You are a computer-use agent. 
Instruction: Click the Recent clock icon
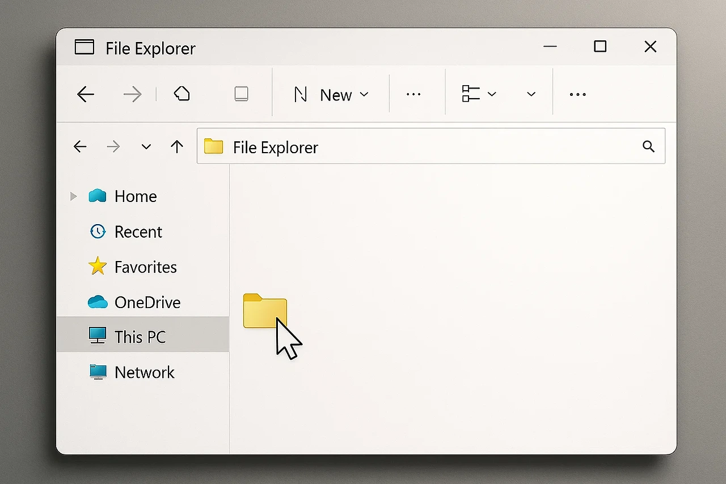coord(98,231)
